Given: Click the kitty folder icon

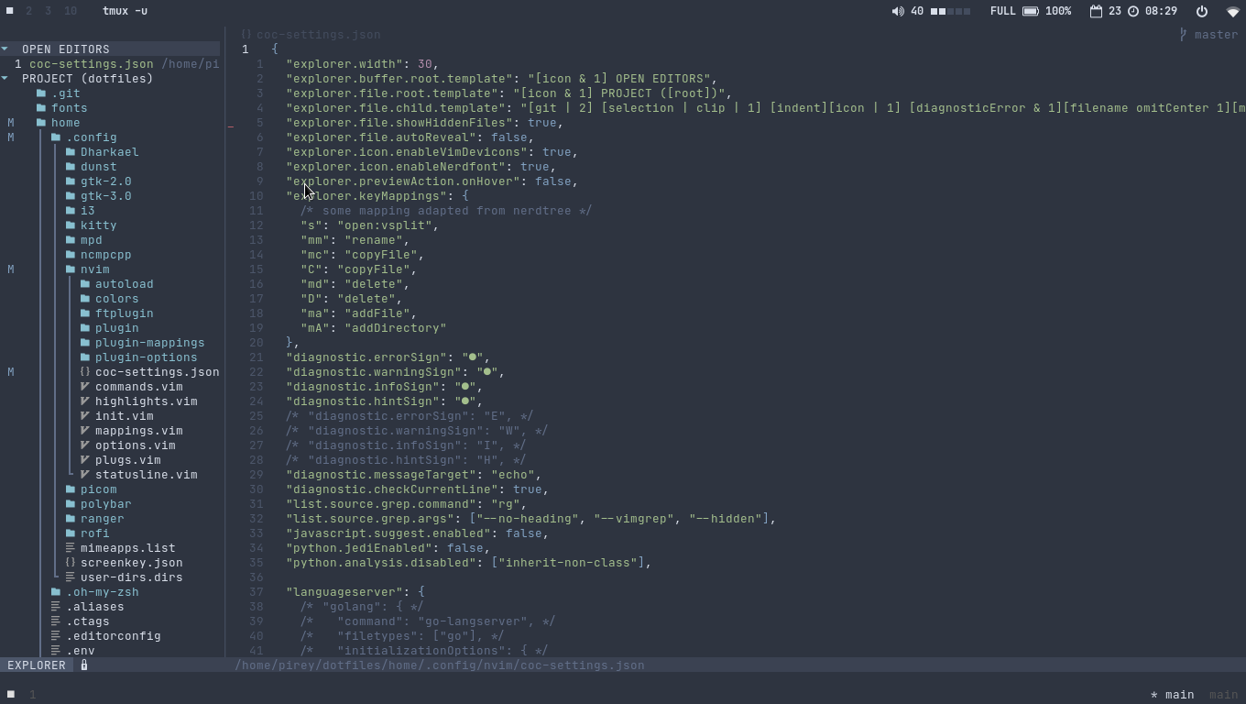Looking at the screenshot, I should (x=71, y=225).
